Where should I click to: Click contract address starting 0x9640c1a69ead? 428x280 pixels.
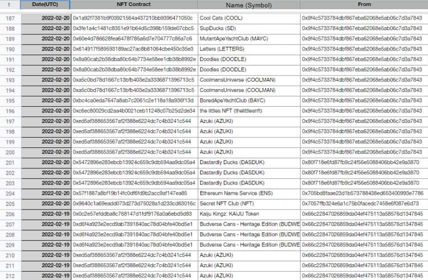[x=134, y=204]
